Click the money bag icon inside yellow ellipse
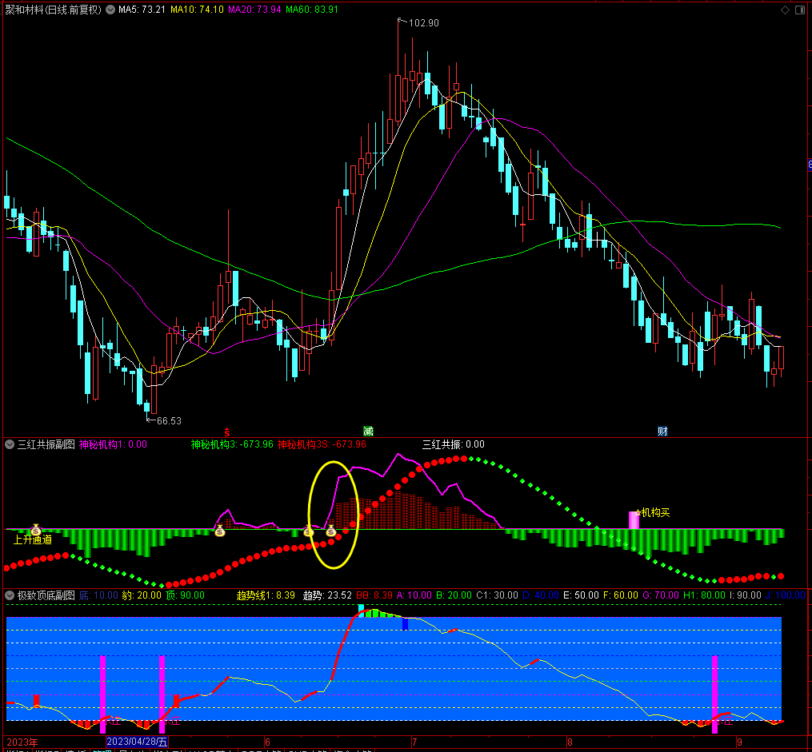812x752 pixels. pos(331,531)
